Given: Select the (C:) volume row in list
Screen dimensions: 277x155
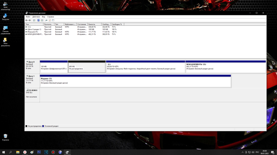Looking at the screenshot, I should [74, 27].
